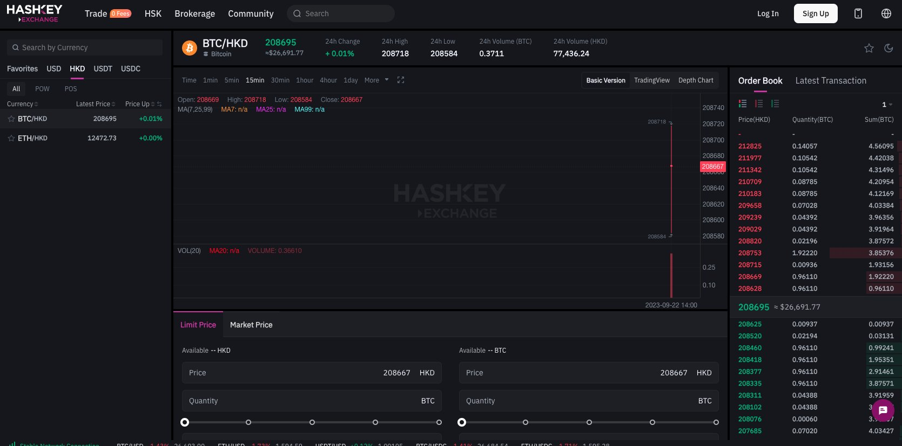
Task: Click the buy-side quantity slider start handle
Action: [x=185, y=422]
